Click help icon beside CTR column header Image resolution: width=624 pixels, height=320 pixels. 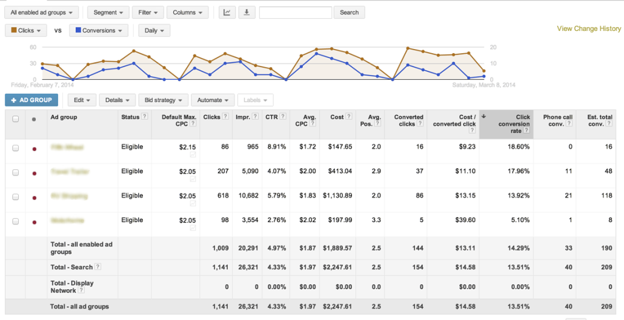tap(284, 117)
